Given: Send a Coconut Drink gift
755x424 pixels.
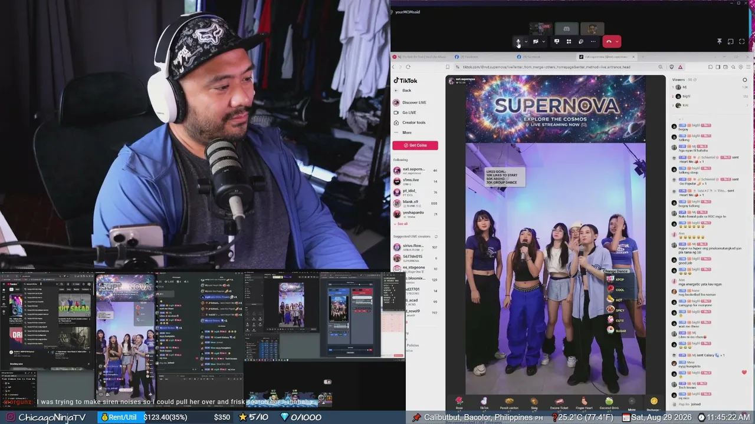Looking at the screenshot, I should click(x=609, y=403).
